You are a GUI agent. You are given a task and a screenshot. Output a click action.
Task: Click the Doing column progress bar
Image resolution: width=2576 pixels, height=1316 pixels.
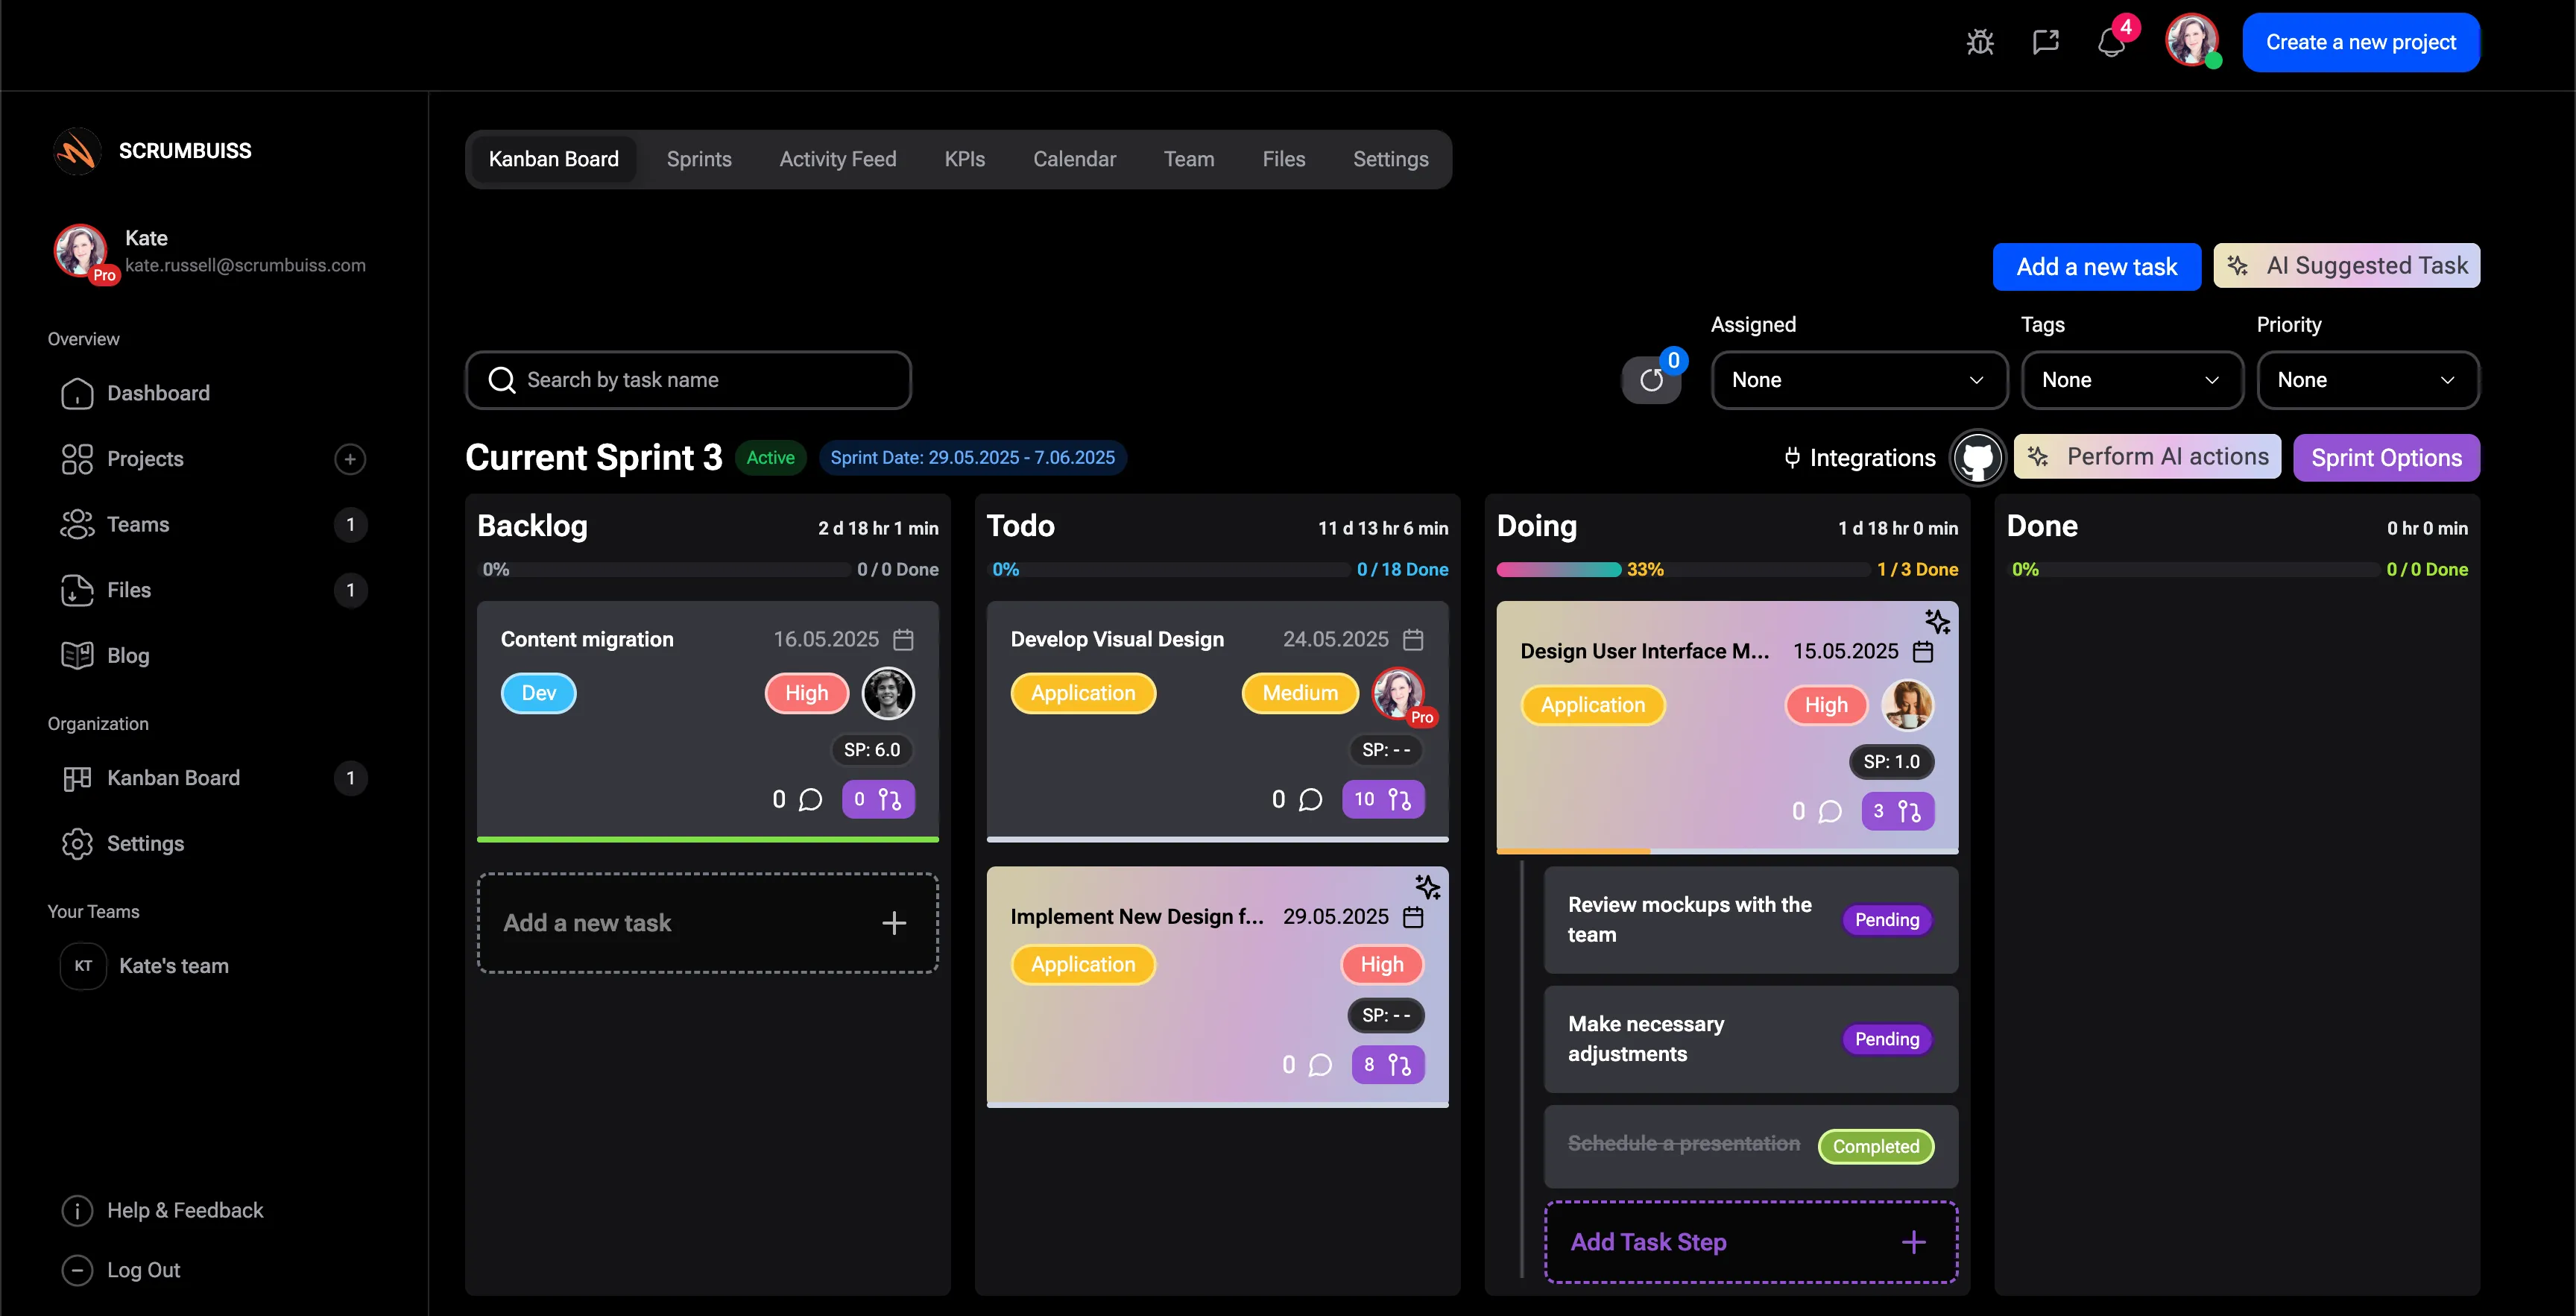[1682, 570]
